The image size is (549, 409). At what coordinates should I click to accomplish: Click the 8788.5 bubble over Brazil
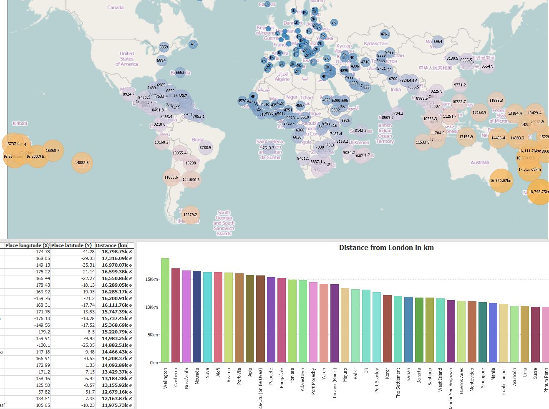205,147
